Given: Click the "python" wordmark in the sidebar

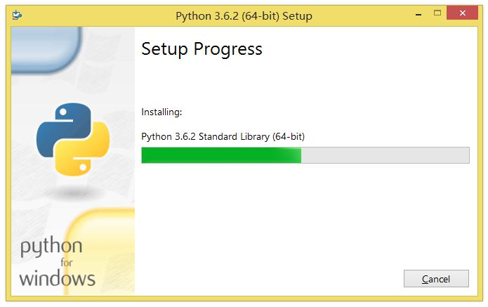Looking at the screenshot, I should coord(51,247).
